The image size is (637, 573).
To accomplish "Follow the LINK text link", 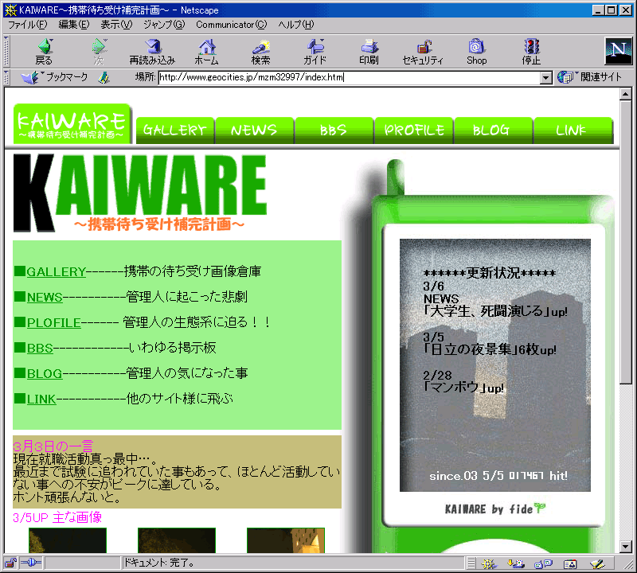I will (41, 399).
